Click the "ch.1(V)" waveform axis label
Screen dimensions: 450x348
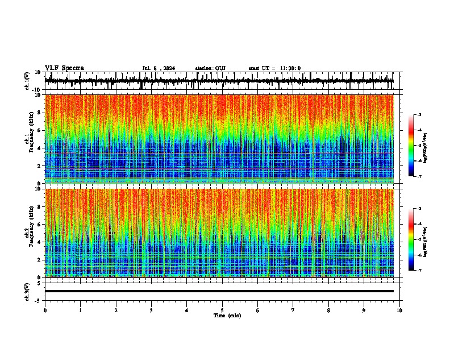click(27, 81)
